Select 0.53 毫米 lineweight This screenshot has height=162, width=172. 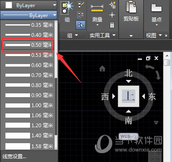29,55
